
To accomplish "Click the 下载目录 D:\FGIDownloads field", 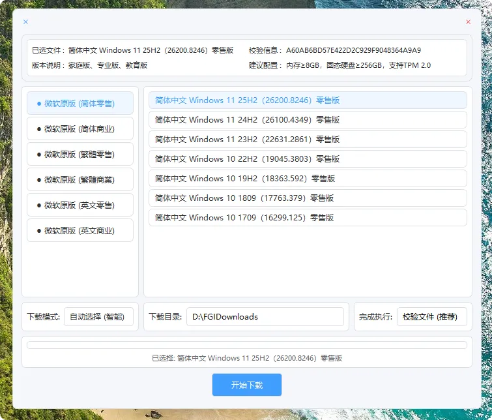I will 265,317.
